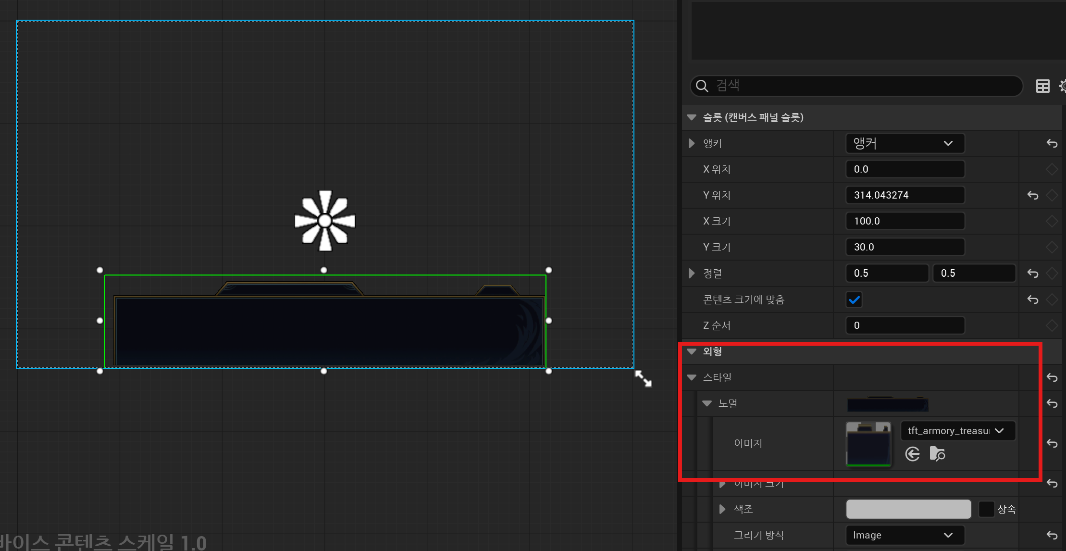Use selected asset arrow icon for 이미지
The width and height of the screenshot is (1066, 551).
click(x=912, y=454)
